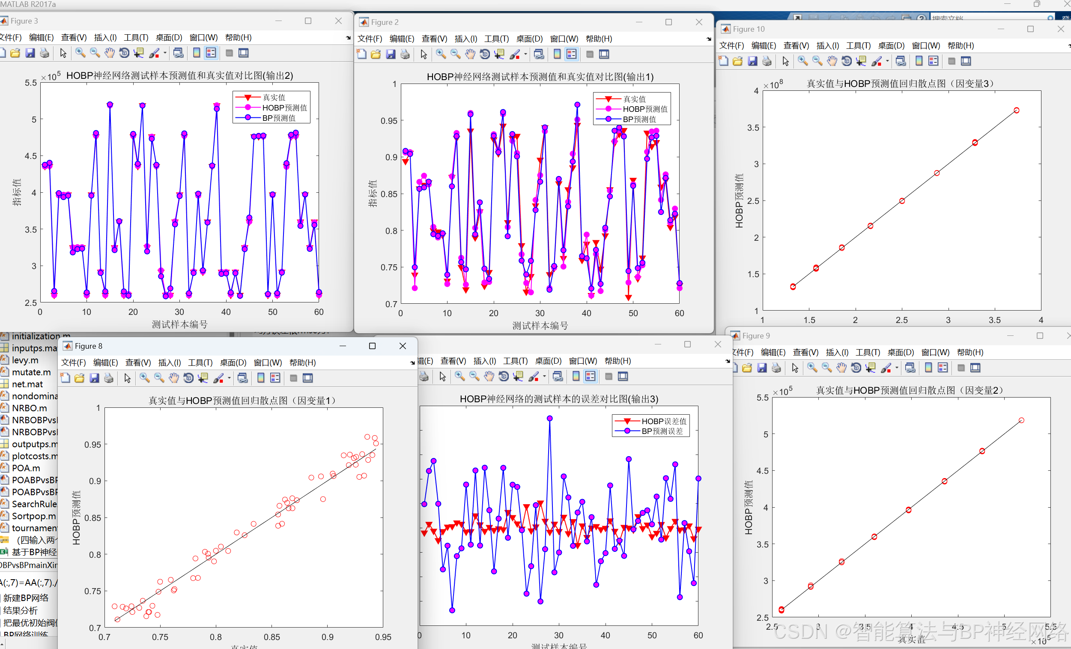Click Print Figure icon in Figure 3
The height and width of the screenshot is (649, 1071).
point(45,53)
